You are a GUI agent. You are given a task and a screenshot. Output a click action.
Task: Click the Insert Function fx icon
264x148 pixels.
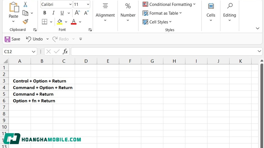coord(65,52)
